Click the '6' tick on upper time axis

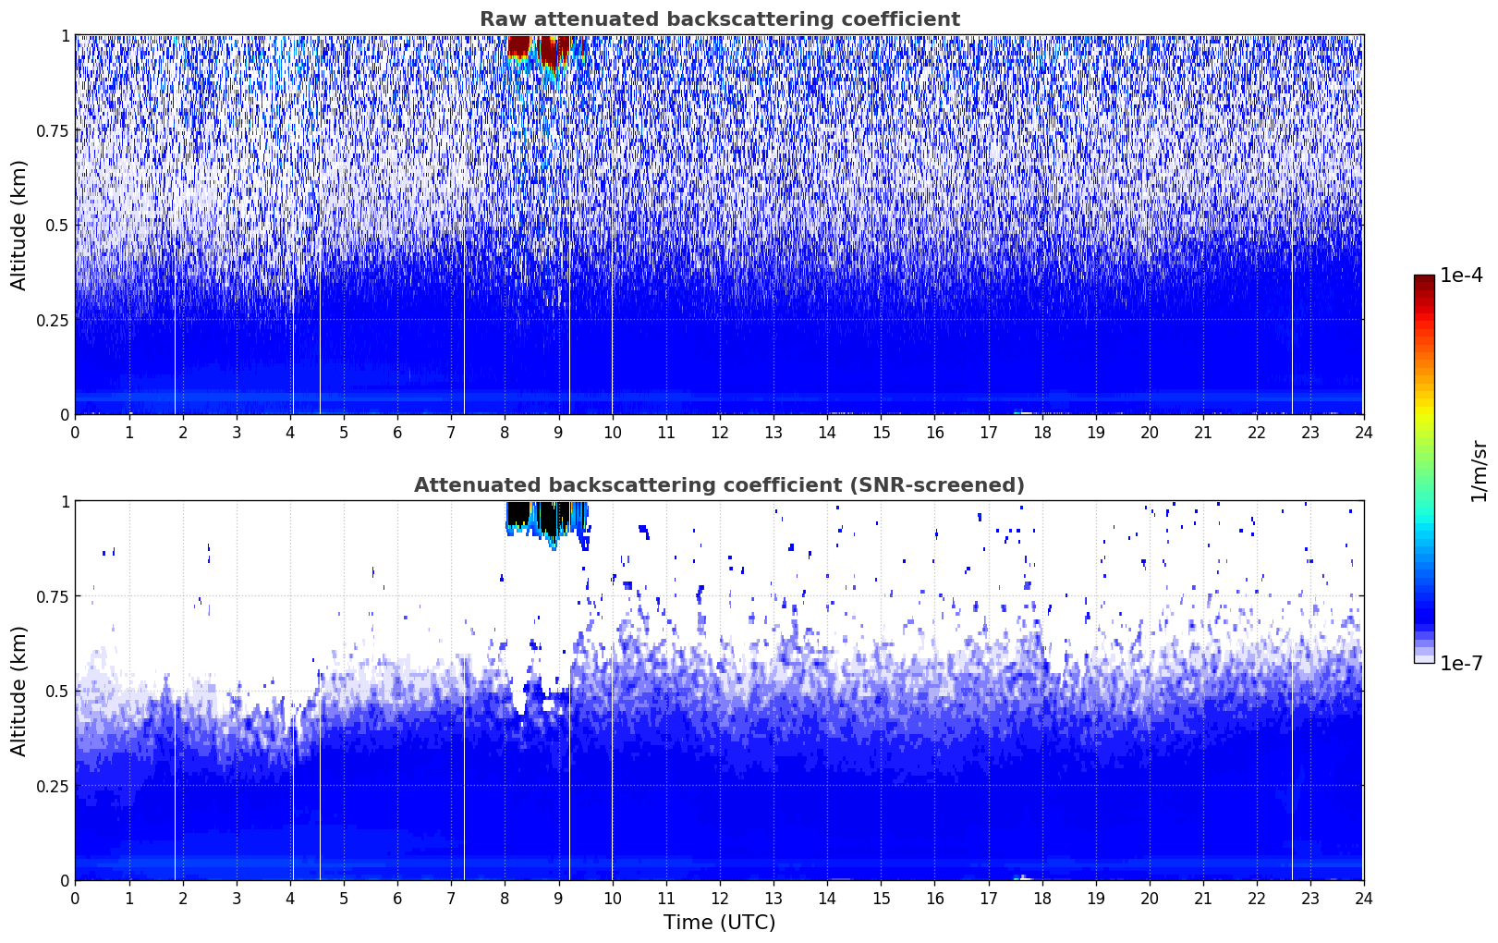coord(397,433)
